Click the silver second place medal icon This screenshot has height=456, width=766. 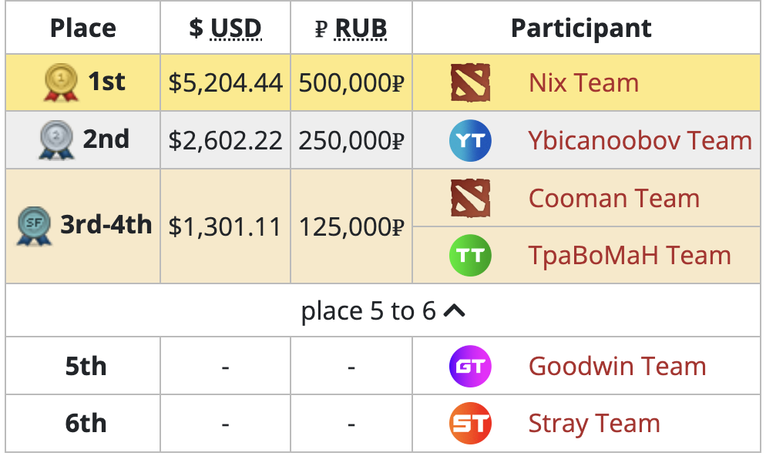[55, 140]
